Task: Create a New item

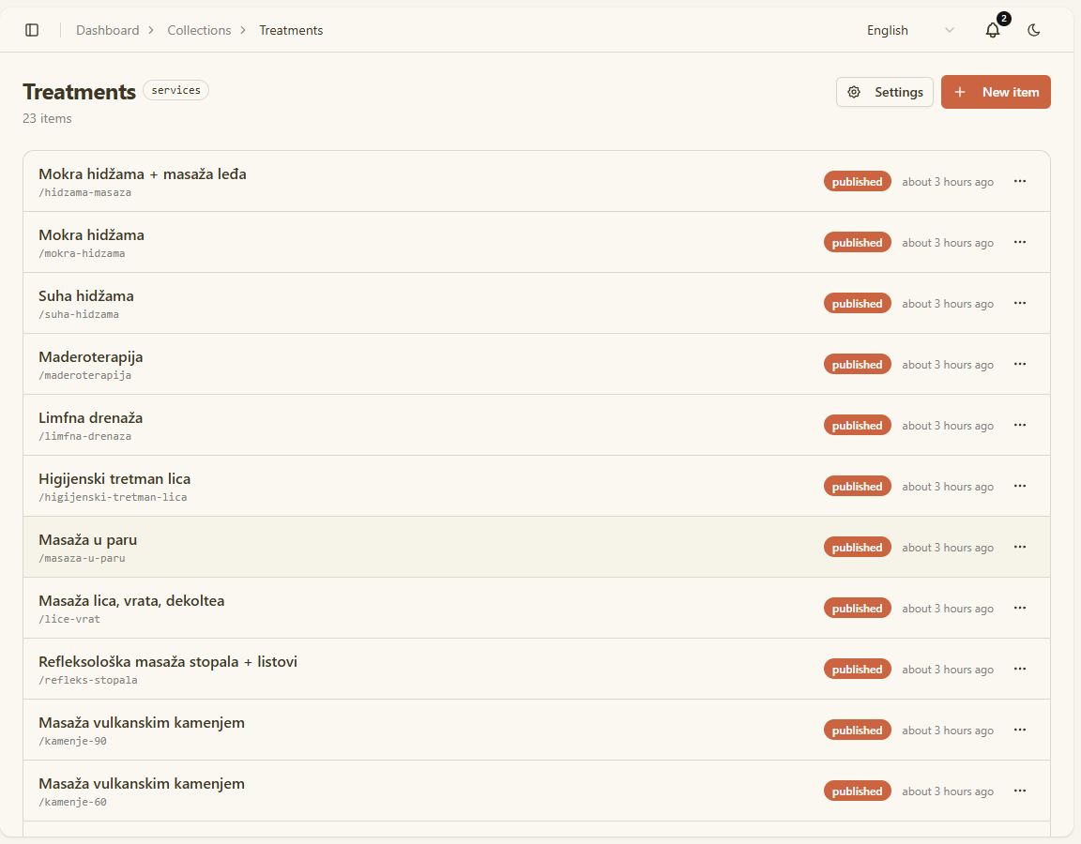Action: pyautogui.click(x=996, y=92)
